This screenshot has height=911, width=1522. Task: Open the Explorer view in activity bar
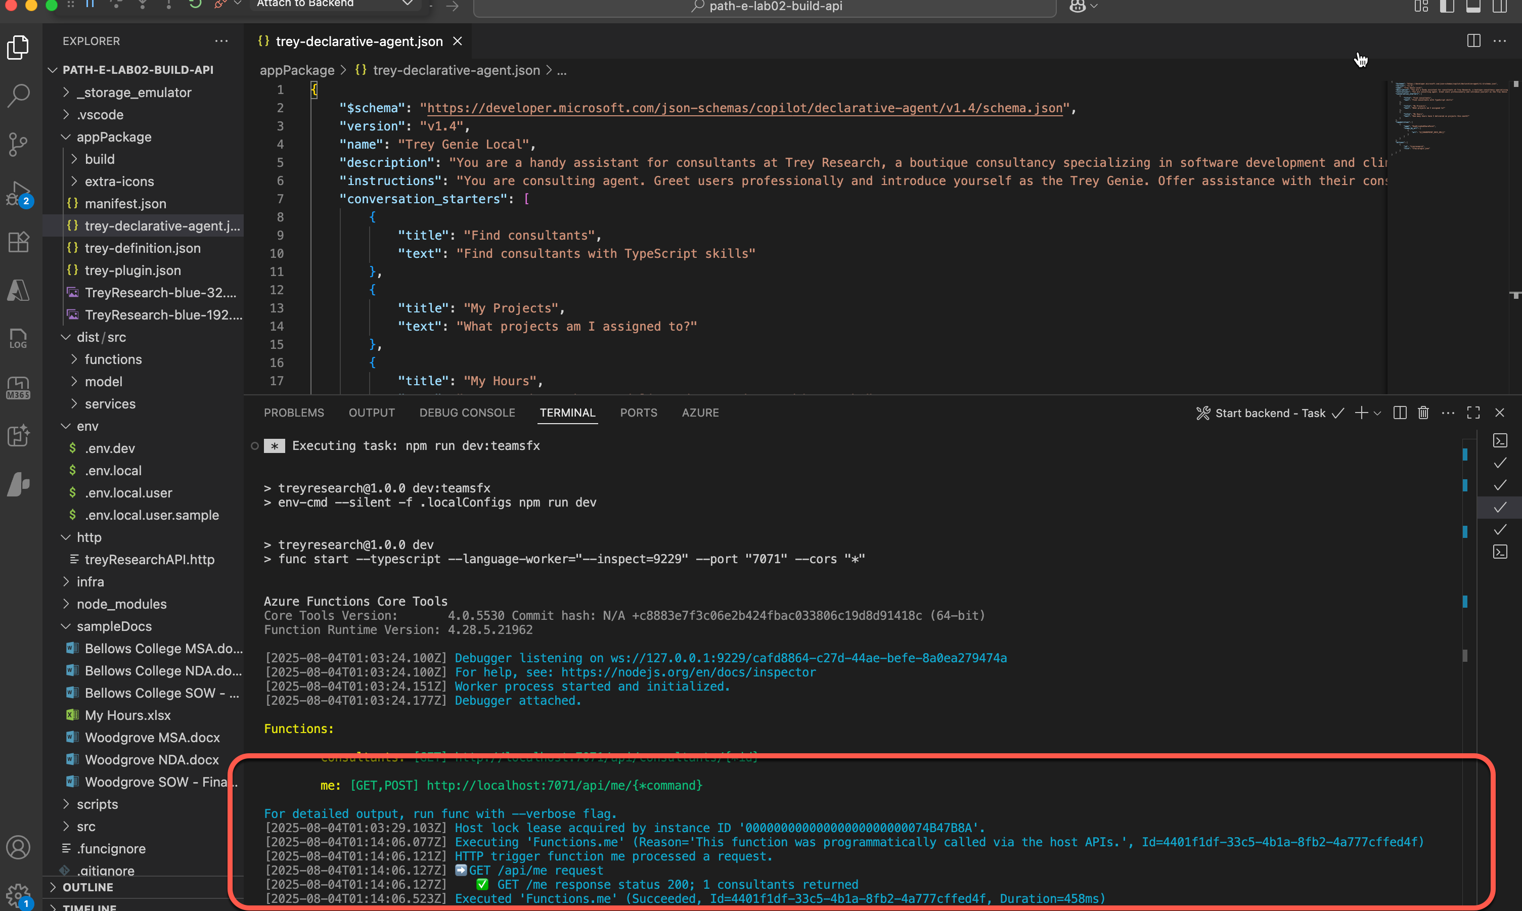[18, 48]
